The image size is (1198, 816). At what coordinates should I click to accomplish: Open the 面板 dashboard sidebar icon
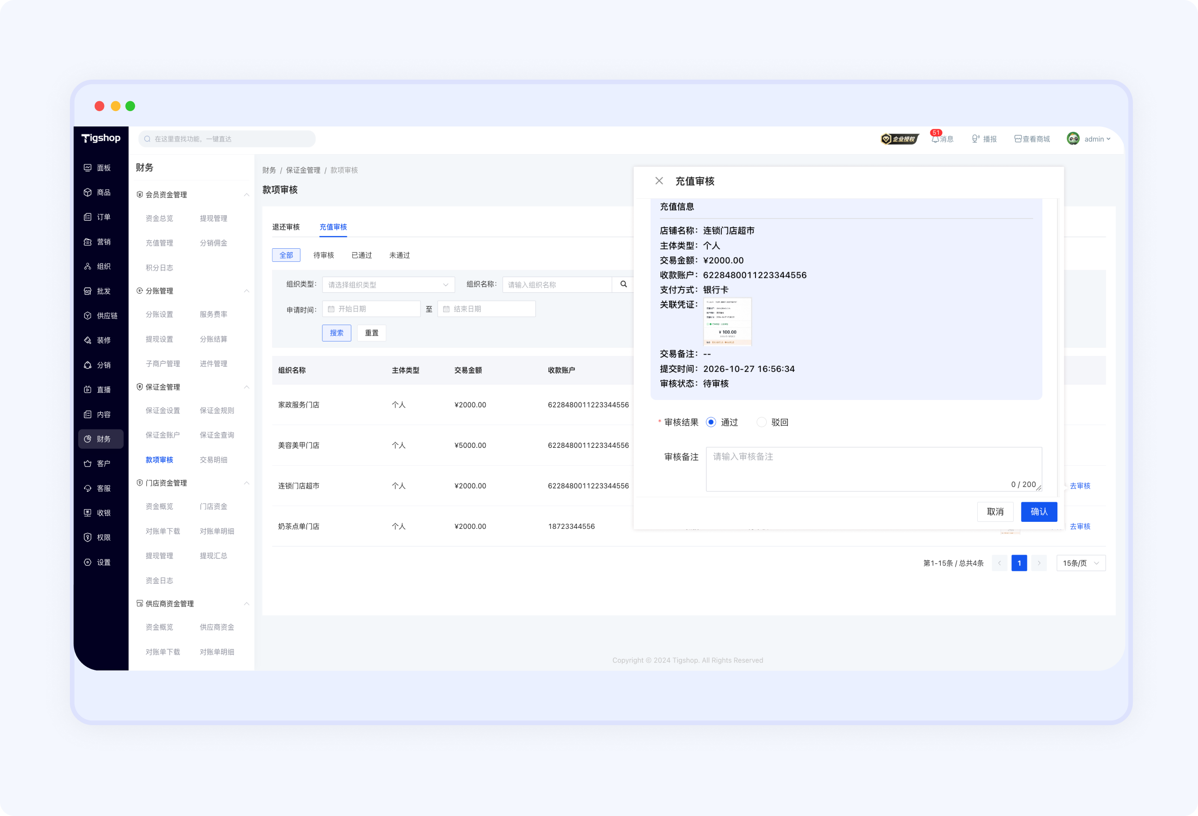(88, 167)
